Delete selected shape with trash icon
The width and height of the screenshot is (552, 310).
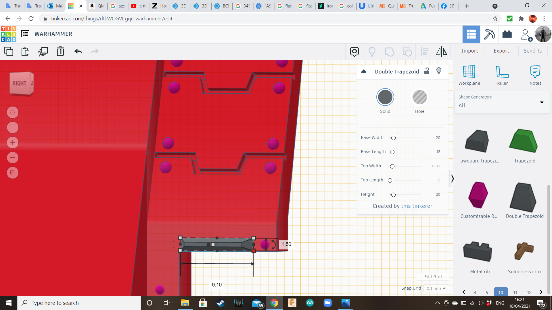point(60,51)
